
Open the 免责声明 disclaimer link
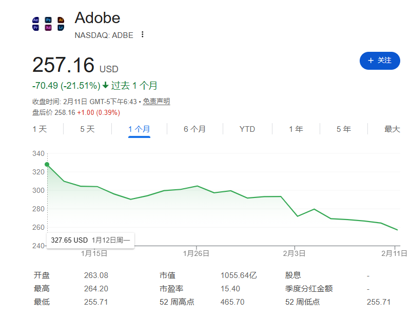156,102
